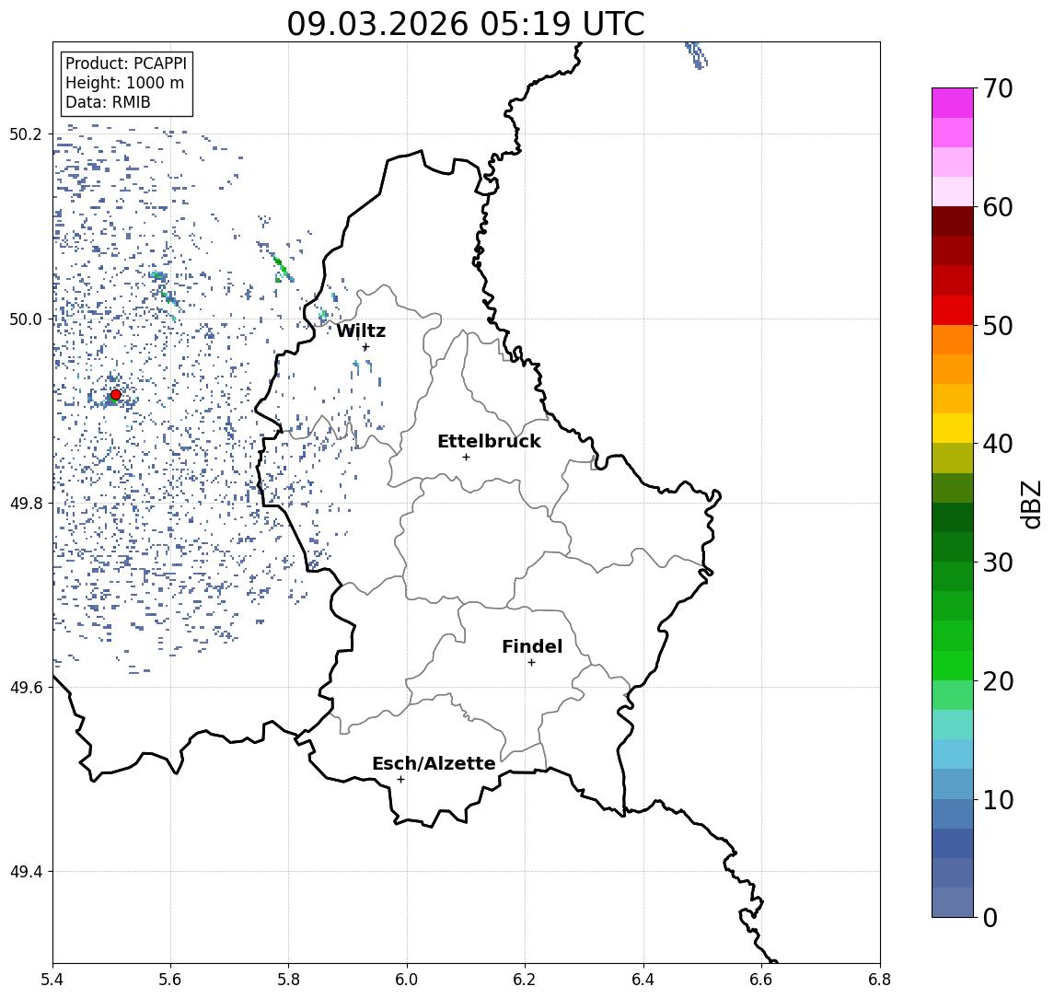Click longitude axis label 6.6

point(761,980)
